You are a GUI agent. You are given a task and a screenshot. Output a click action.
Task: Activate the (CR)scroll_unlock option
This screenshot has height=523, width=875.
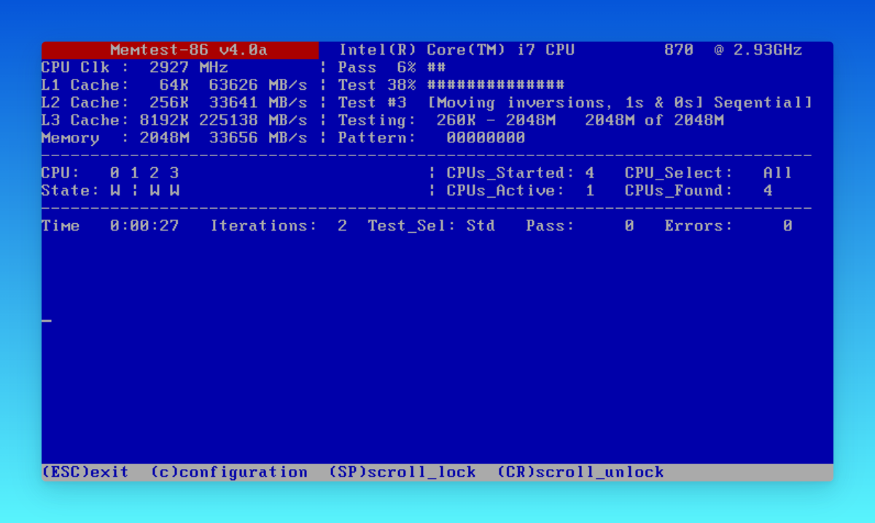(581, 473)
